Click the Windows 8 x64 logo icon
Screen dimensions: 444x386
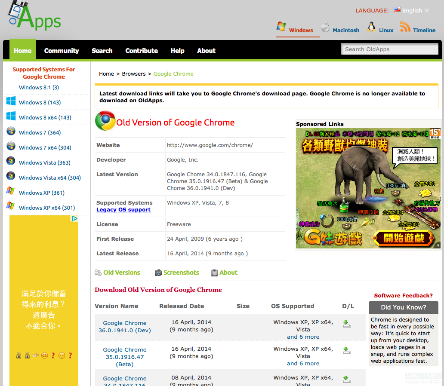point(11,116)
